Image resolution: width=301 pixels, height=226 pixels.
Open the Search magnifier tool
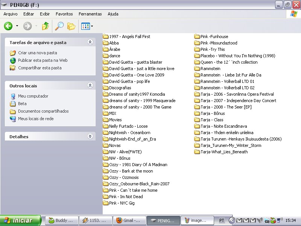point(59,26)
